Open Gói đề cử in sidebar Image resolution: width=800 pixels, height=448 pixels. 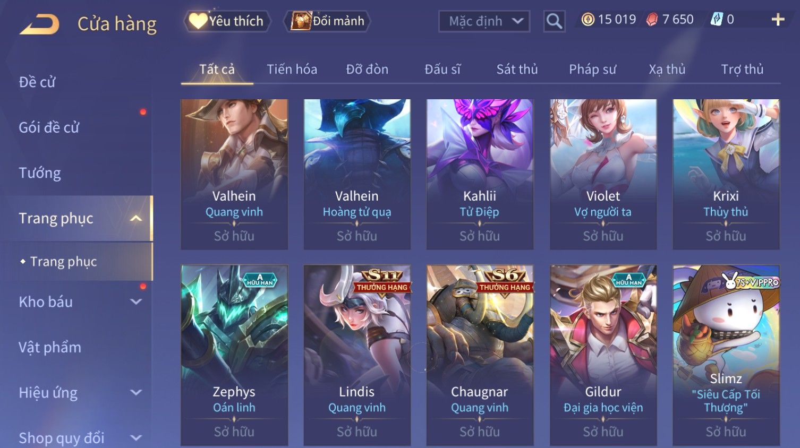pos(49,127)
